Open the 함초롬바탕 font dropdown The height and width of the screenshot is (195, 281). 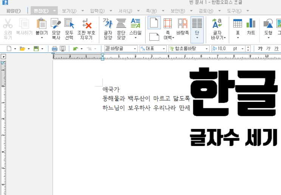click(x=206, y=49)
